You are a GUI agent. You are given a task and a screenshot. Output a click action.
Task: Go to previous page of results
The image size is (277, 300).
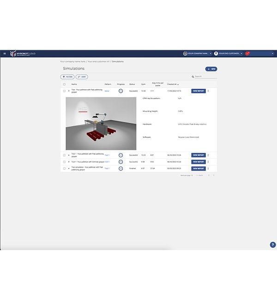click(x=209, y=175)
